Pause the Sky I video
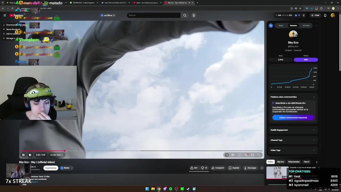The image size is (341, 192). pyautogui.click(x=23, y=155)
